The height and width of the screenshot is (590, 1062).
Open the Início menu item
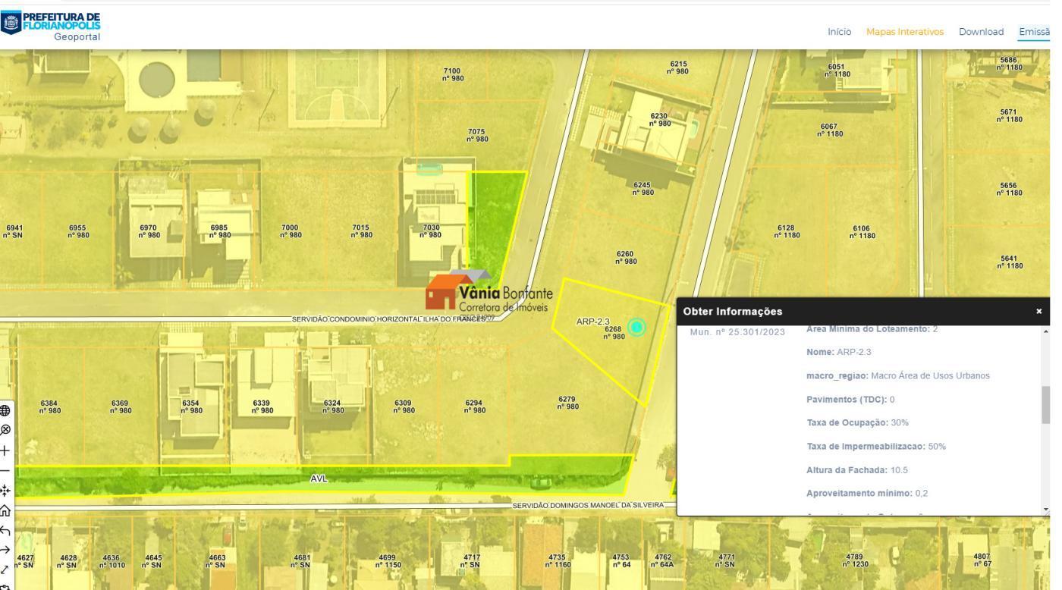[x=839, y=32]
